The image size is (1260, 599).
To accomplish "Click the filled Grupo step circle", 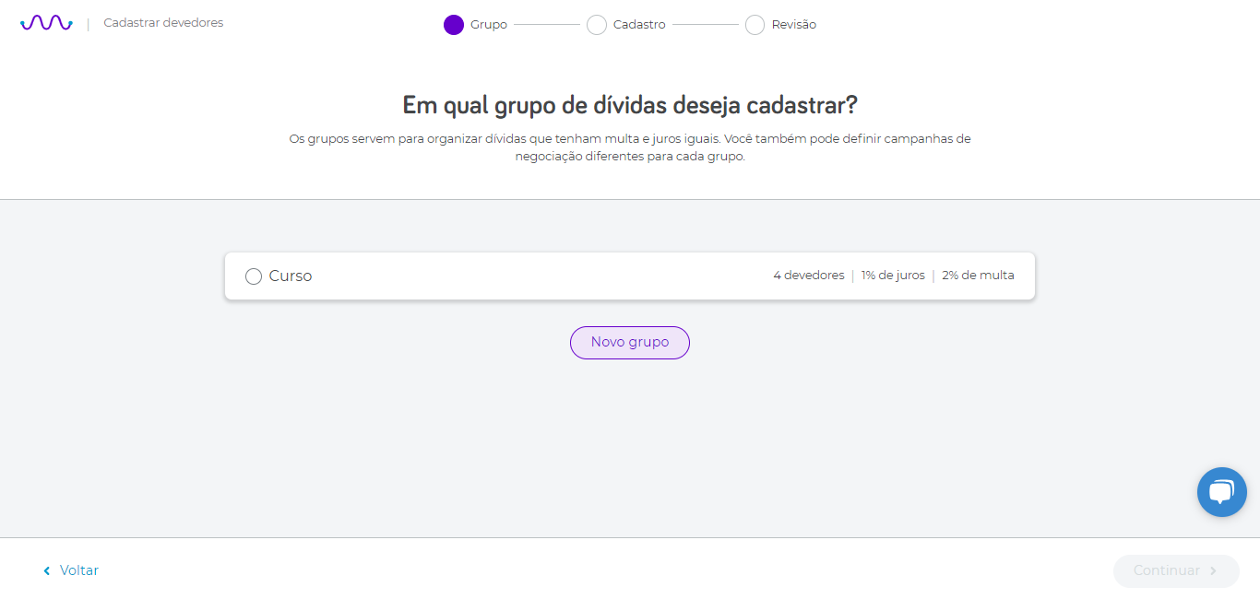I will pos(453,25).
